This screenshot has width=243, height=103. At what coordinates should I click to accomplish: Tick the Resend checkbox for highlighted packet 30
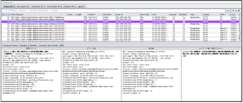click(174, 22)
